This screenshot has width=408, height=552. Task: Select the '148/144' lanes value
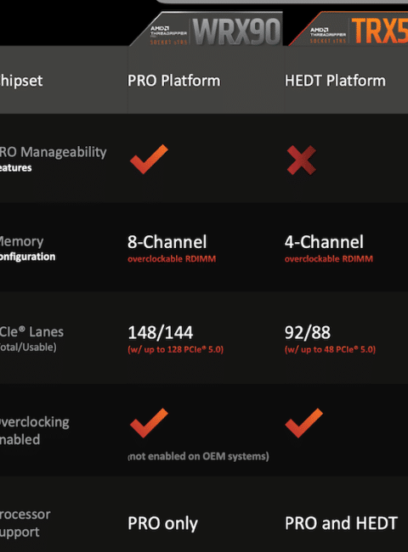pos(161,333)
